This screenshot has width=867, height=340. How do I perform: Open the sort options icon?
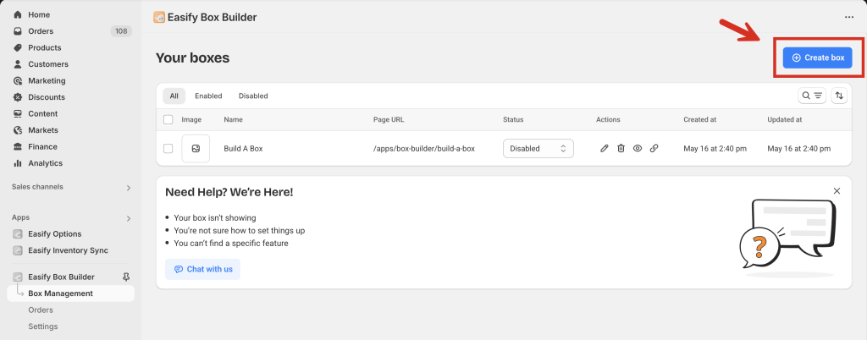(x=839, y=96)
